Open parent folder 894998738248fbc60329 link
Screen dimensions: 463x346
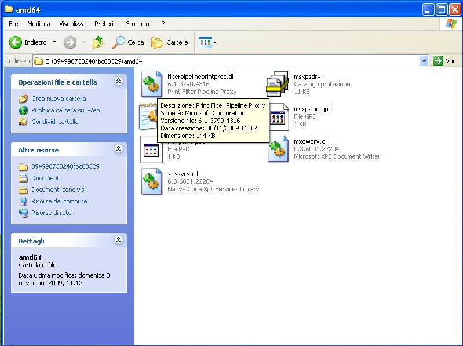click(x=65, y=166)
